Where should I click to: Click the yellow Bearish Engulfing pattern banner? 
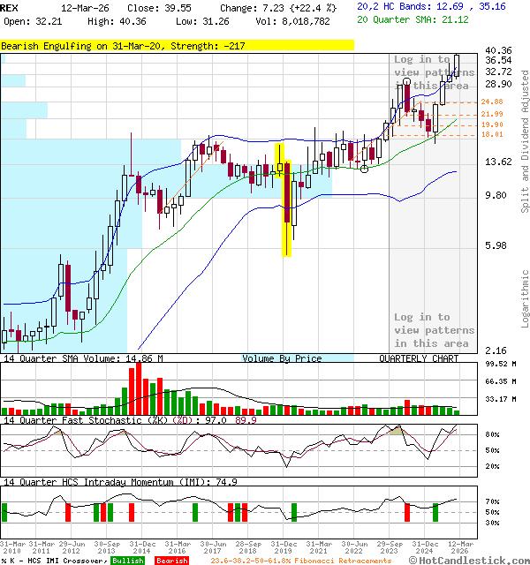pos(177,45)
